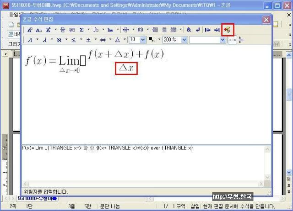Insert a summation sigma symbol

coord(81,30)
